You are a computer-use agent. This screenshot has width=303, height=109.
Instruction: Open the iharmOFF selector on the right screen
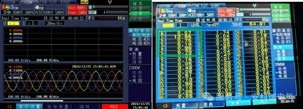pos(212,25)
